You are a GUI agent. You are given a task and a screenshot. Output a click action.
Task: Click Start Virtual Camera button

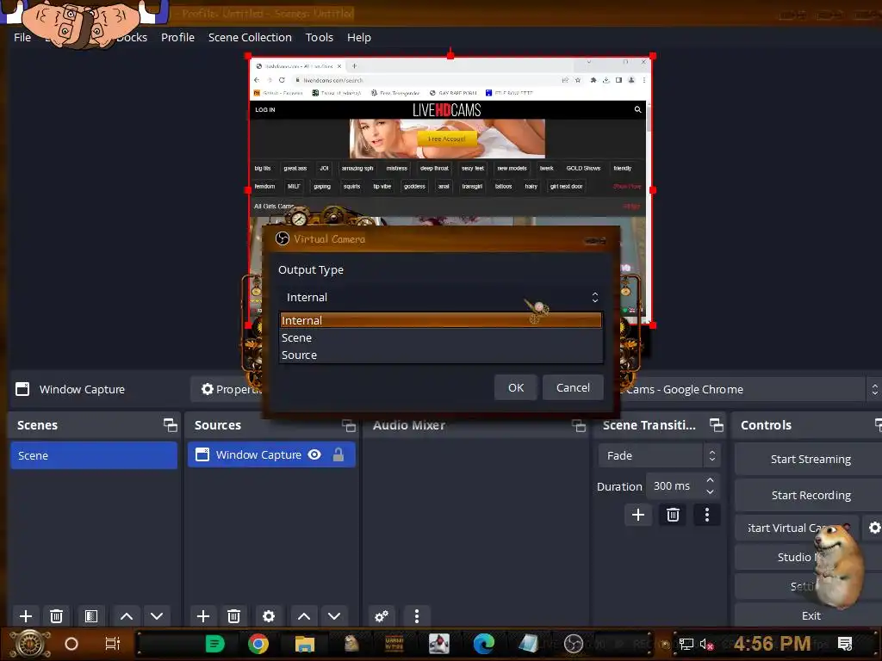(x=797, y=528)
